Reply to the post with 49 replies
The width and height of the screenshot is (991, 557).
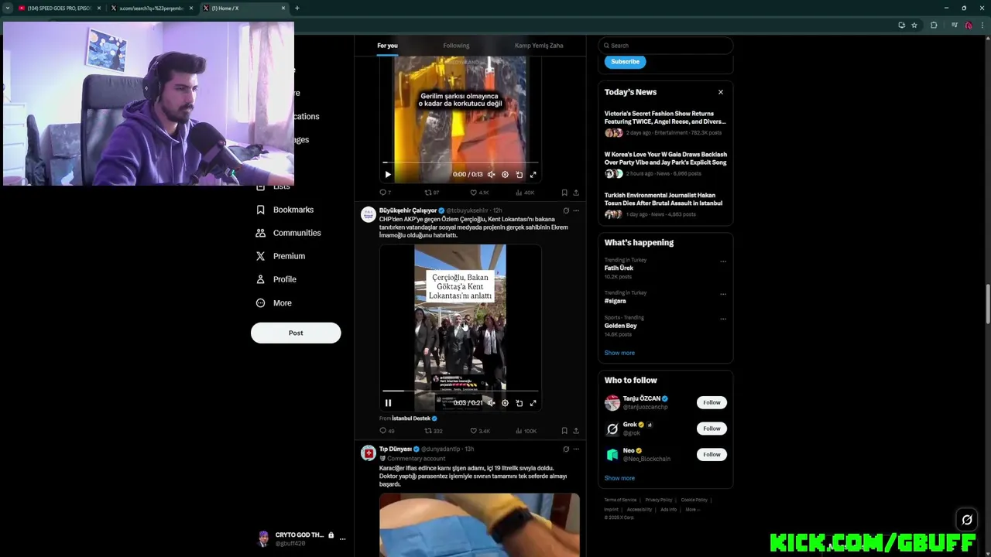(386, 430)
